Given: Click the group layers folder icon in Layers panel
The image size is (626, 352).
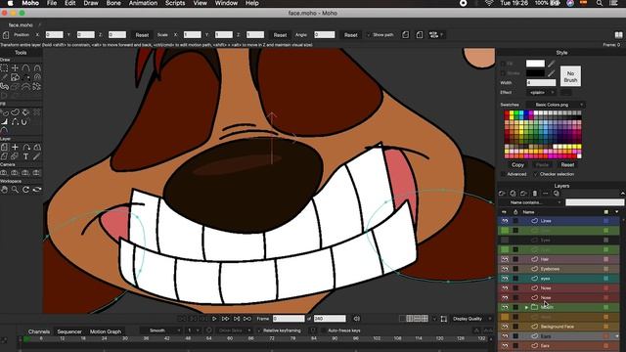Looking at the screenshot, I should pyautogui.click(x=524, y=194).
